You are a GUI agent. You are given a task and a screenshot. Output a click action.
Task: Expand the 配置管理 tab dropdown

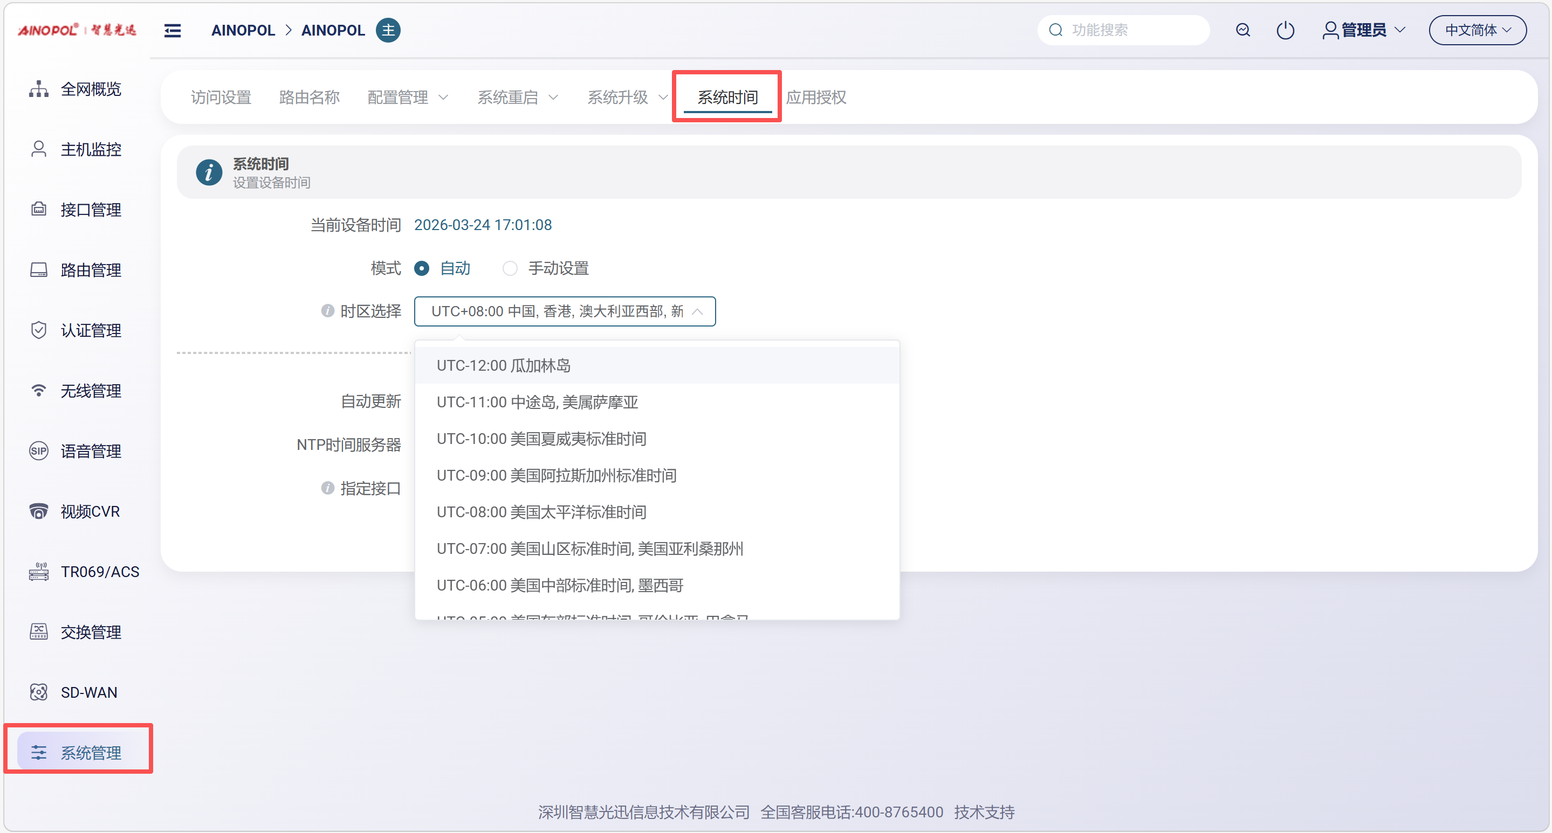[x=408, y=97]
